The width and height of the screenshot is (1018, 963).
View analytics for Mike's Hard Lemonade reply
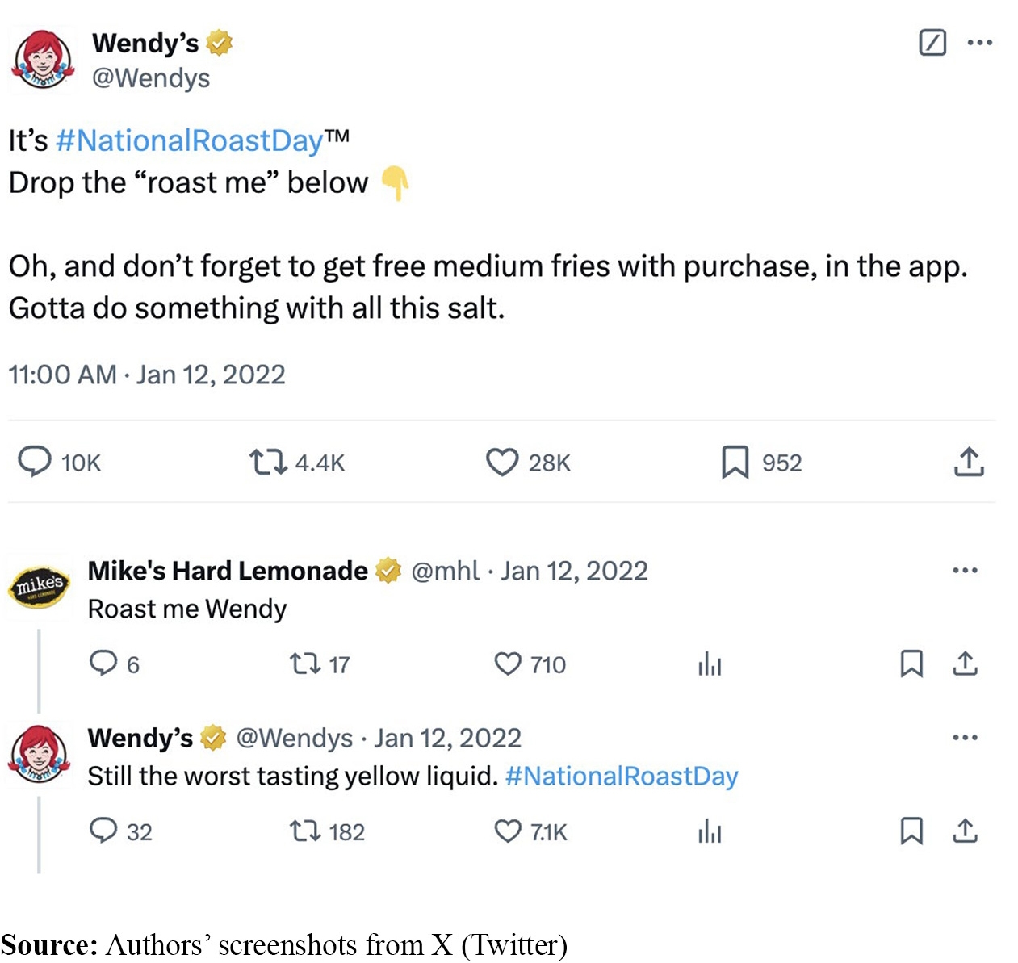coord(709,664)
